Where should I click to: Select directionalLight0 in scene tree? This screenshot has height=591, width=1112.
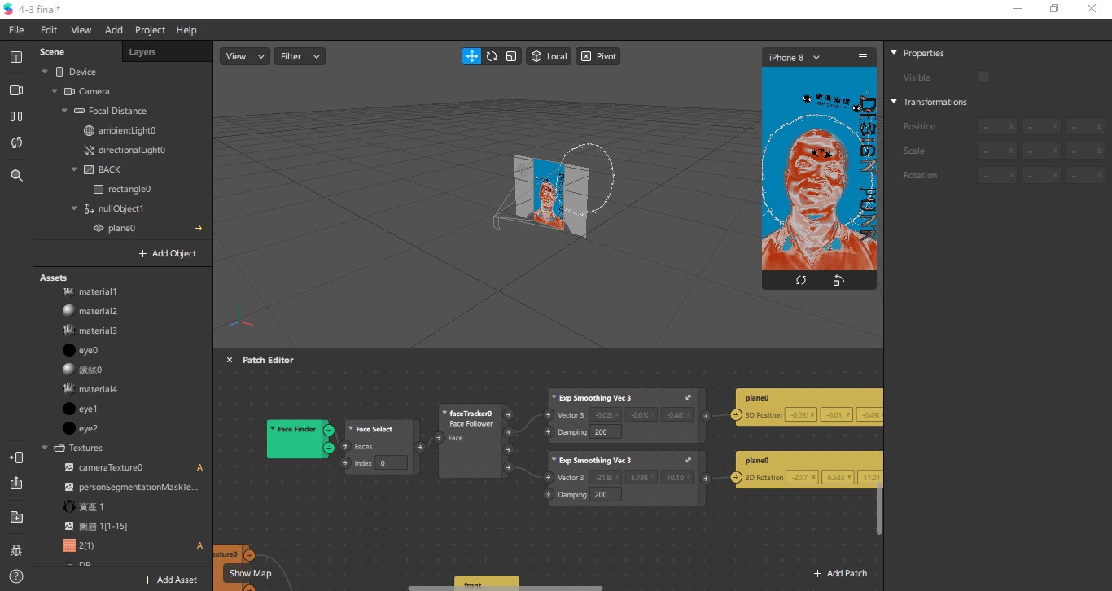131,150
